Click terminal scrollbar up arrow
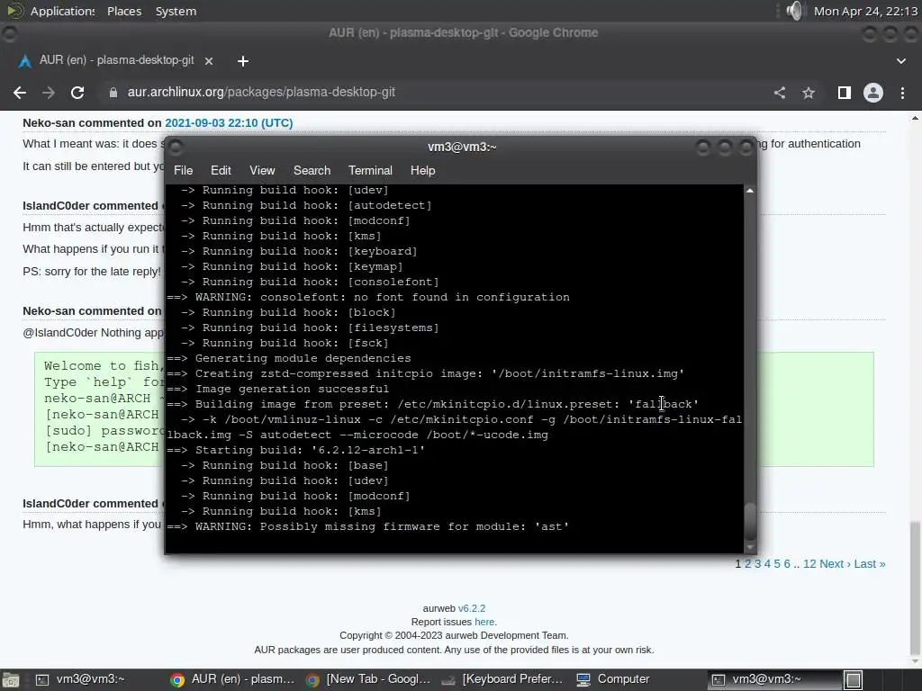922x691 pixels. point(750,191)
